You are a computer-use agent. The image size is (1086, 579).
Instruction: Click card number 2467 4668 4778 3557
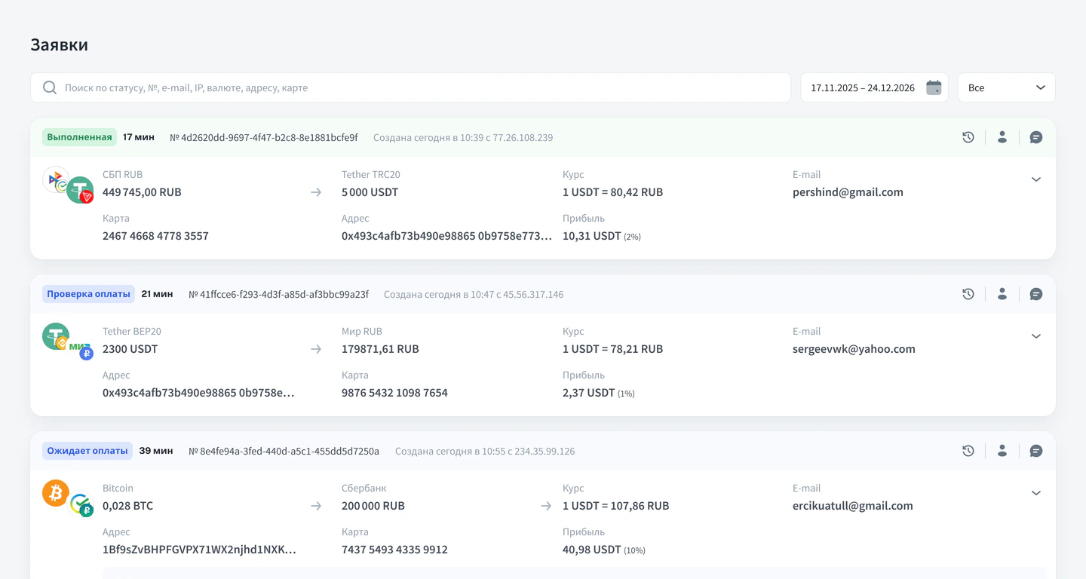tap(155, 236)
